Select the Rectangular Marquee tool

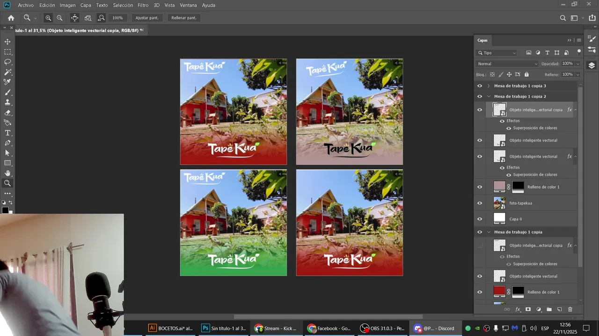pos(7,52)
